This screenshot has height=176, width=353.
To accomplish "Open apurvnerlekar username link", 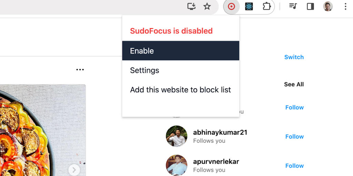I will (216, 162).
